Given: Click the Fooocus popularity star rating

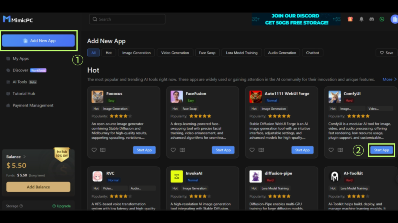Looking at the screenshot, I should pos(121,116).
